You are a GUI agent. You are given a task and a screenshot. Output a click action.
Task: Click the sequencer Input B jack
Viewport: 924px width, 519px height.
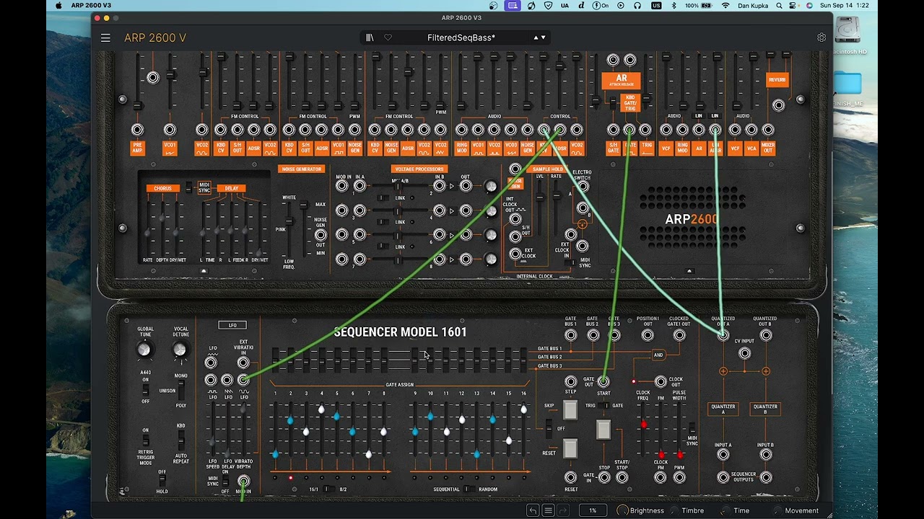tap(765, 456)
